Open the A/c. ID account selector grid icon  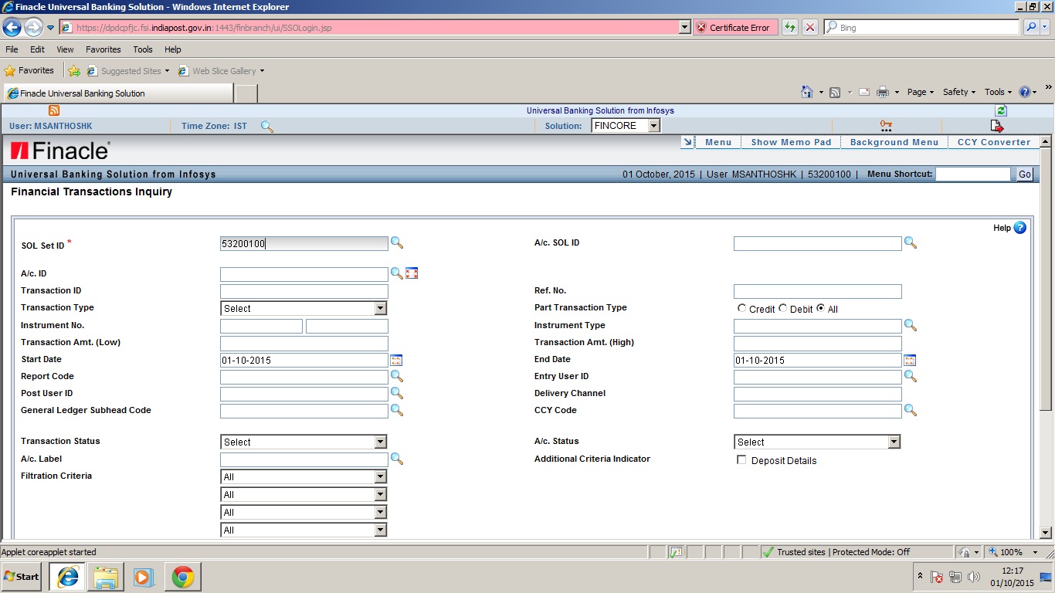point(412,273)
